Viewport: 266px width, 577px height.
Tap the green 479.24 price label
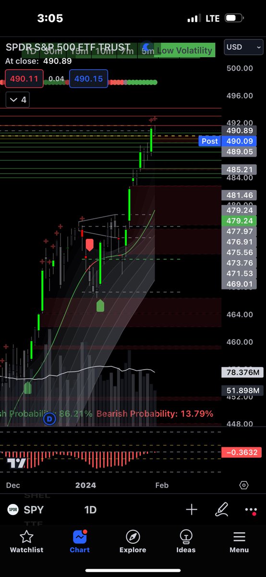click(239, 221)
